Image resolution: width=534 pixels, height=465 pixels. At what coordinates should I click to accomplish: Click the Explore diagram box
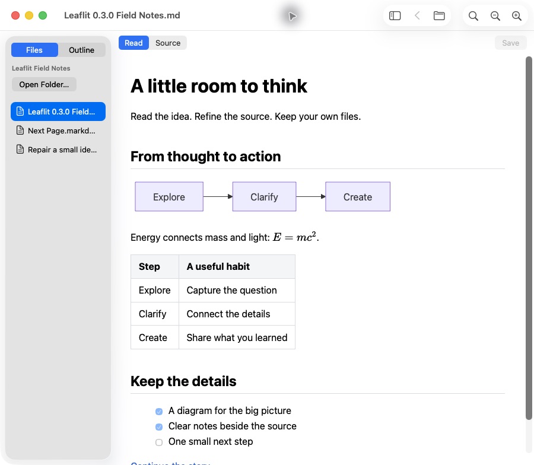tap(169, 197)
